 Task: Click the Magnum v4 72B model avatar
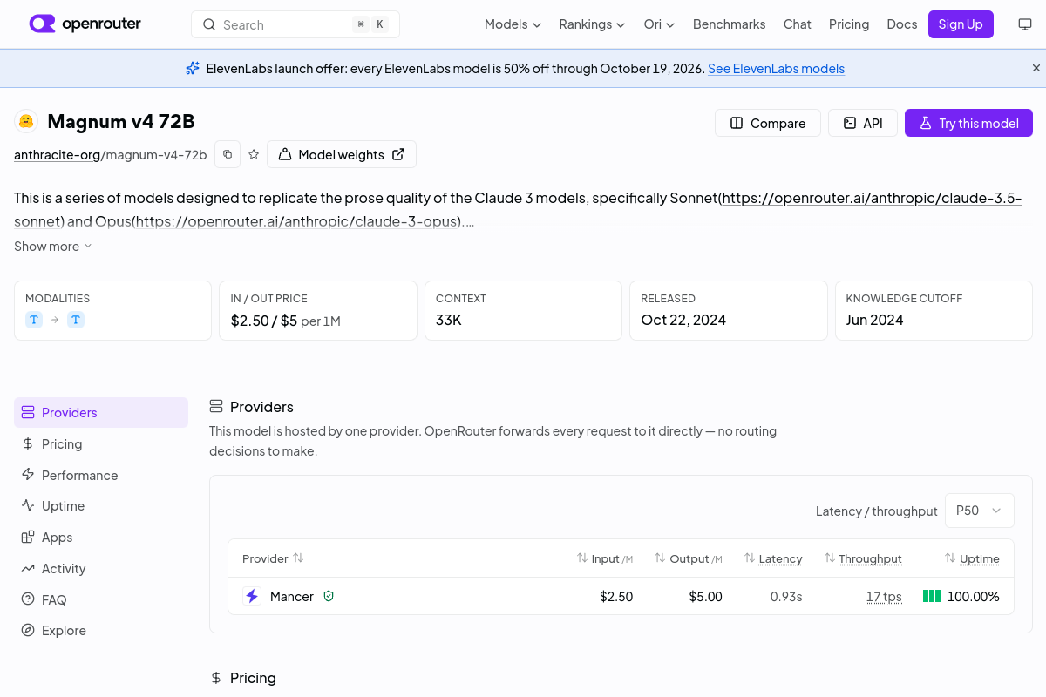[x=26, y=121]
